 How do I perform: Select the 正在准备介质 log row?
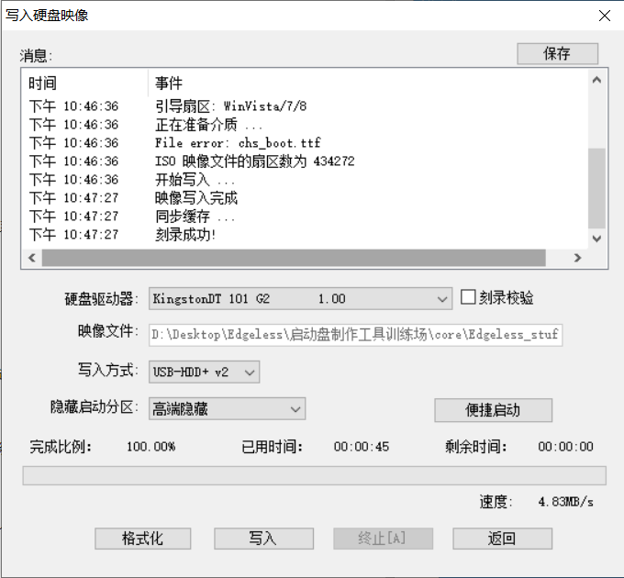(305, 125)
